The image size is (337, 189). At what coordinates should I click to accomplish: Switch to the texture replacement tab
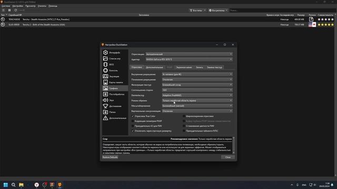[x=214, y=68]
